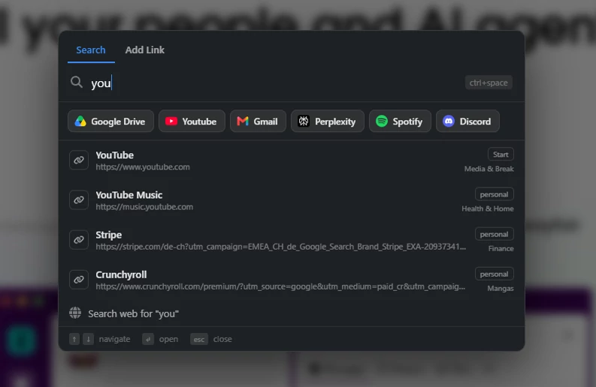Screen dimensions: 596x387
Task: Click the down arrow navigate key
Action: click(88, 339)
